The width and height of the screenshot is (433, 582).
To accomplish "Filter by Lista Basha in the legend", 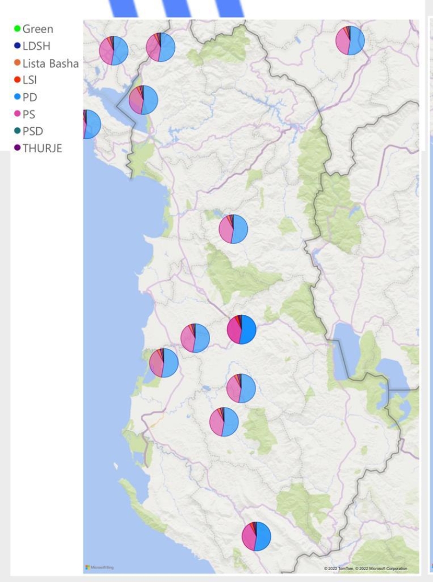I will point(50,63).
